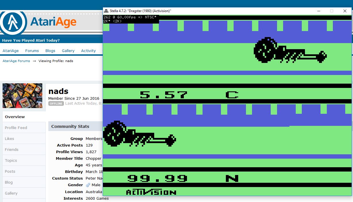Click the nads profile avatar image
Image resolution: width=353 pixels, height=202 pixels.
tap(22, 96)
